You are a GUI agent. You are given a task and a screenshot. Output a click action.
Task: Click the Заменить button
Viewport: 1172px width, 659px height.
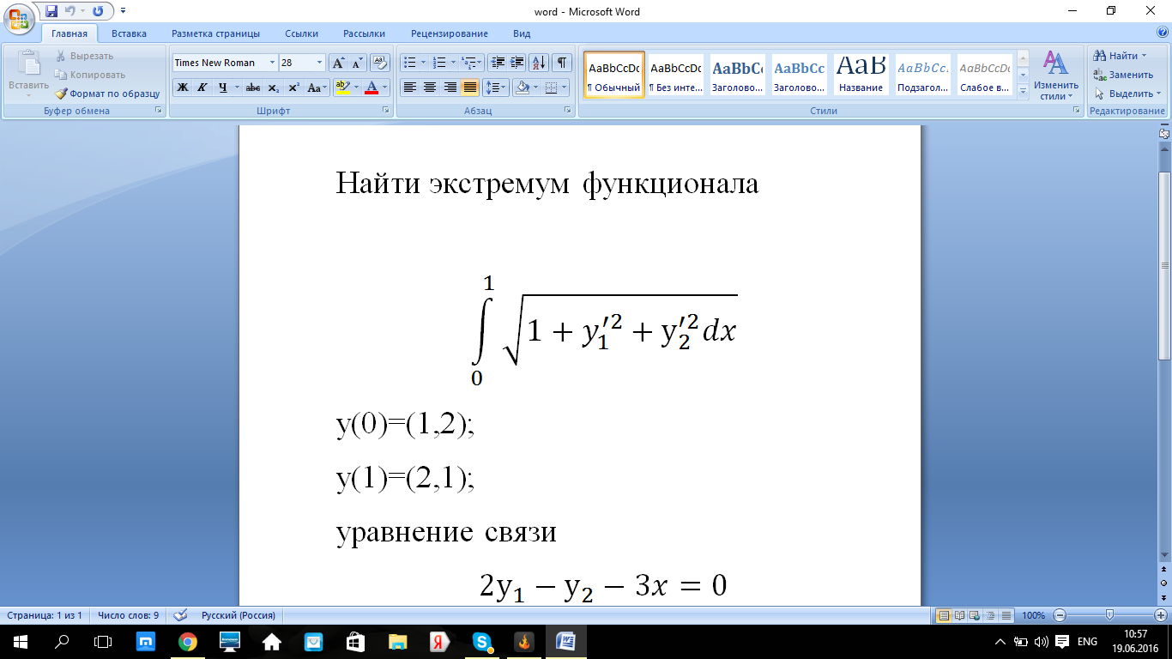pyautogui.click(x=1123, y=75)
